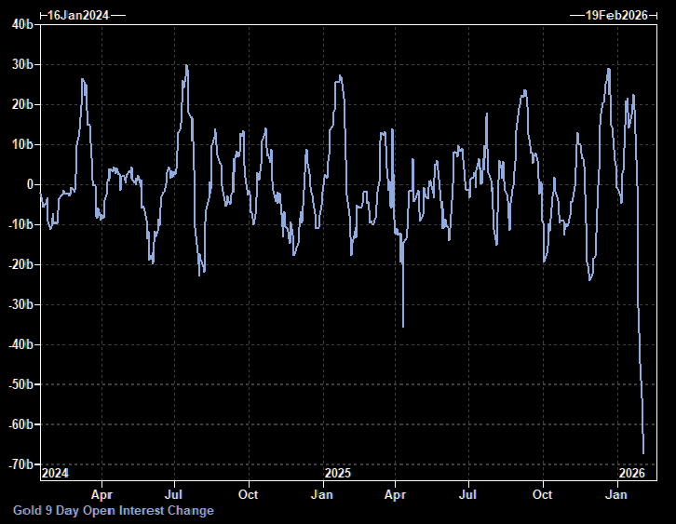Select the 40b label on the y-axis

tap(22, 25)
